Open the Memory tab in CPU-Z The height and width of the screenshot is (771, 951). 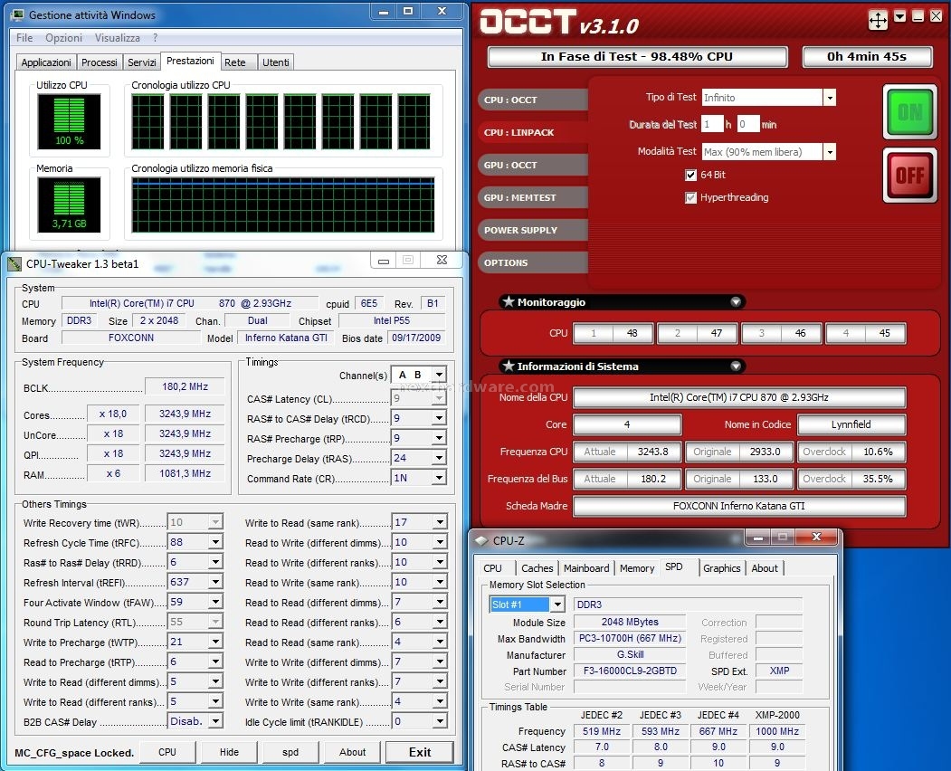(637, 568)
